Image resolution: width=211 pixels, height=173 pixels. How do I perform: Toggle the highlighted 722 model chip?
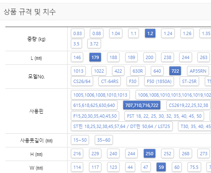(175, 71)
